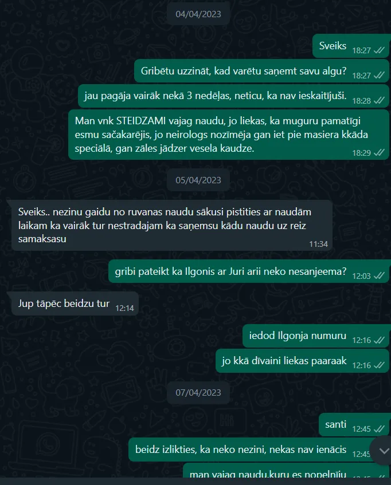Select the 05/04/2023 date separator
Viewport: 391px width, 485px height.
pyautogui.click(x=198, y=180)
